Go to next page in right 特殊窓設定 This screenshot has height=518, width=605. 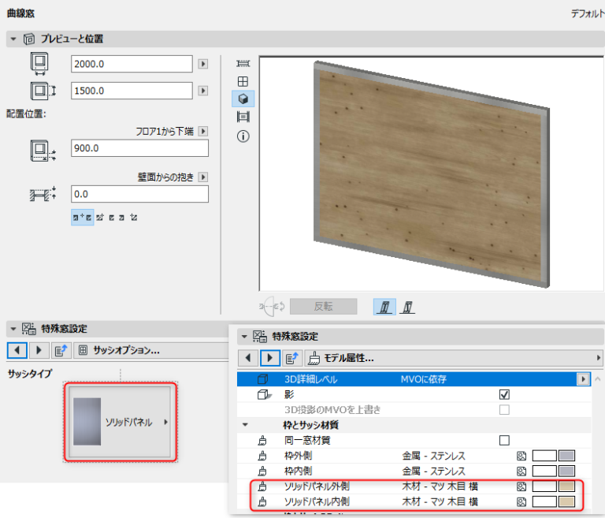269,358
